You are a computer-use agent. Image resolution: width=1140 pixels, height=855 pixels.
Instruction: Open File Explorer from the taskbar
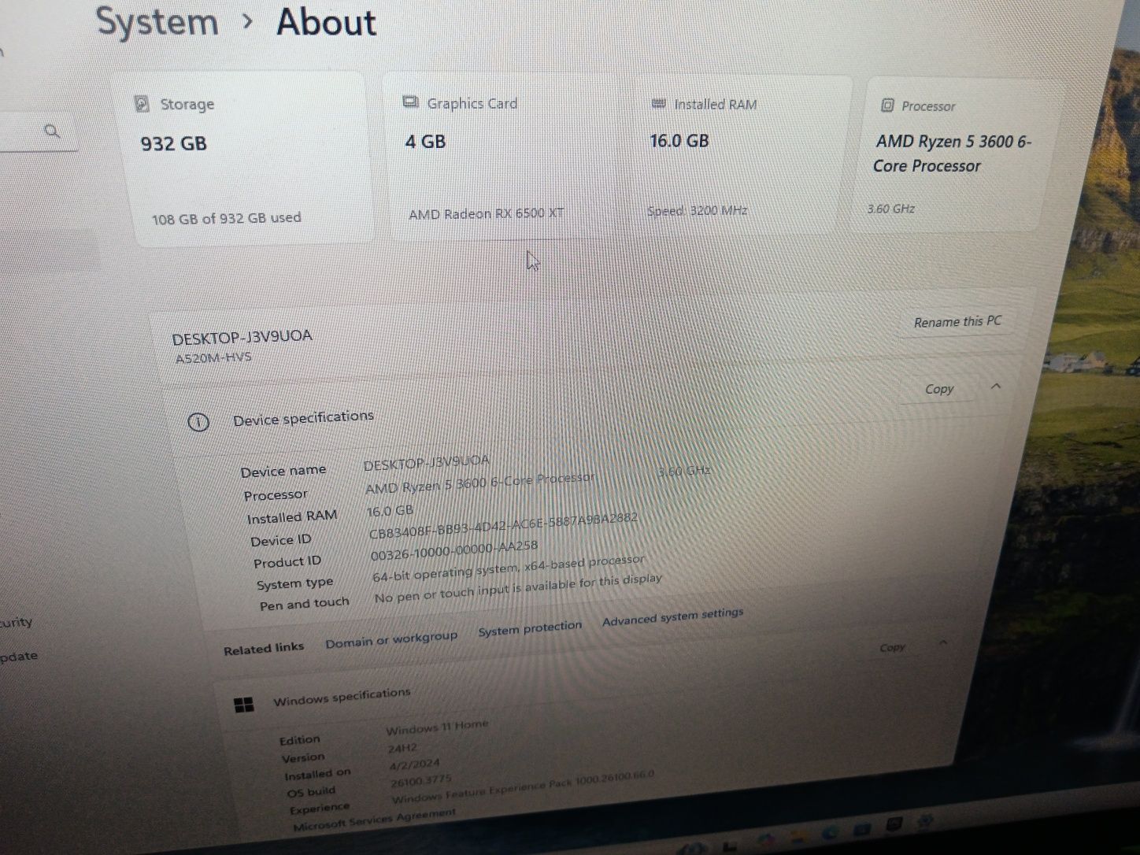798,836
